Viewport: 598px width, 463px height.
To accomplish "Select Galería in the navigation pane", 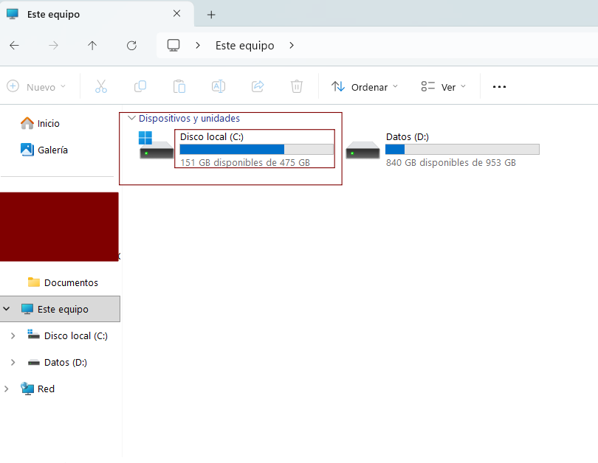I will pos(52,150).
